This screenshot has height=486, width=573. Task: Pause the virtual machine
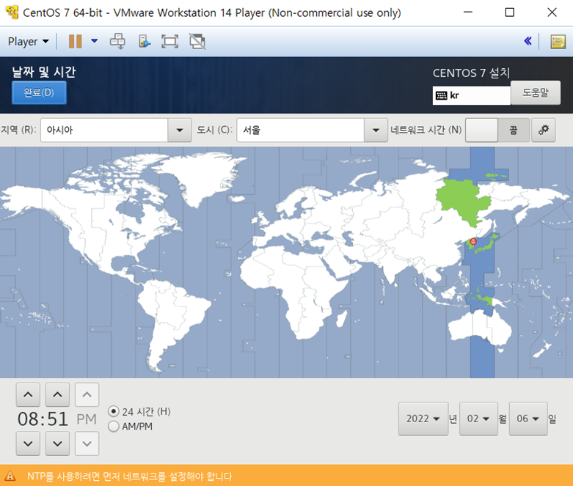click(76, 41)
